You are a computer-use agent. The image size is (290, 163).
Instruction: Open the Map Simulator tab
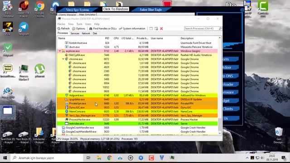[87, 14]
